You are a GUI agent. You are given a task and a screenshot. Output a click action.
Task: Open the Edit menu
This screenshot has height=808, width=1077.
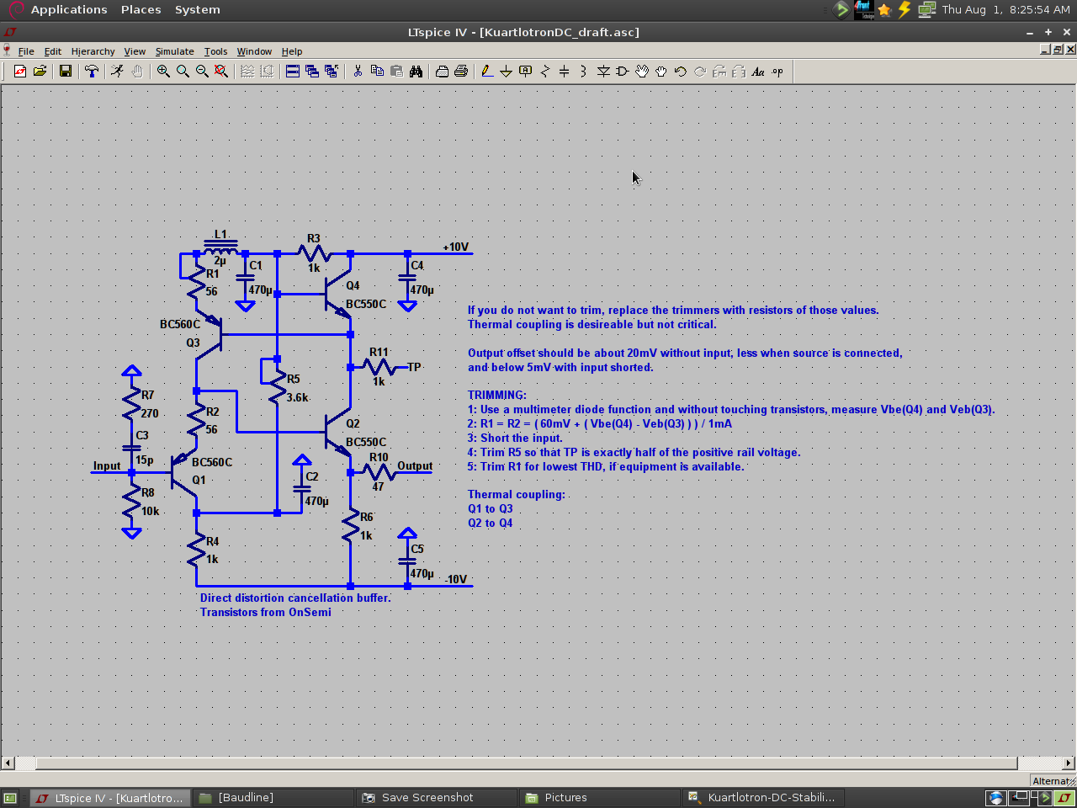[x=53, y=51]
